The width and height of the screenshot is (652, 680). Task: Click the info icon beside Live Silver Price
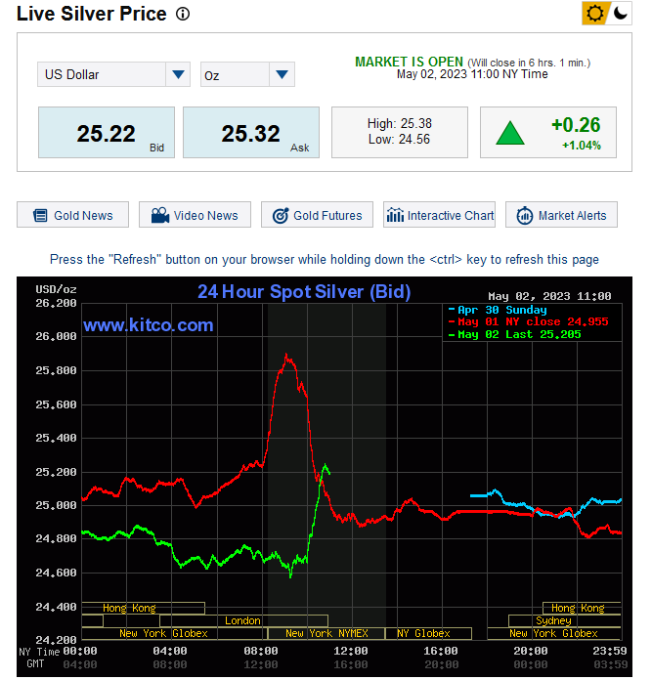pos(183,14)
